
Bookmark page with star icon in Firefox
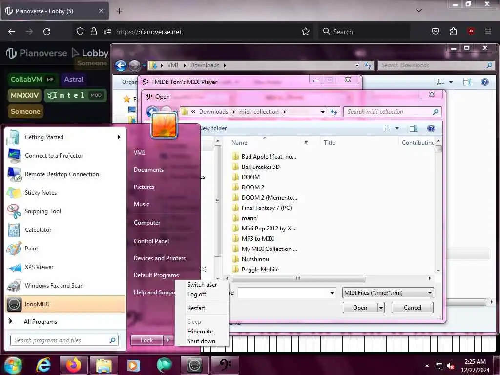tap(306, 32)
